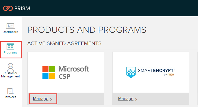
Task: Open Customer Management smiley person icon
Action: pos(11,67)
